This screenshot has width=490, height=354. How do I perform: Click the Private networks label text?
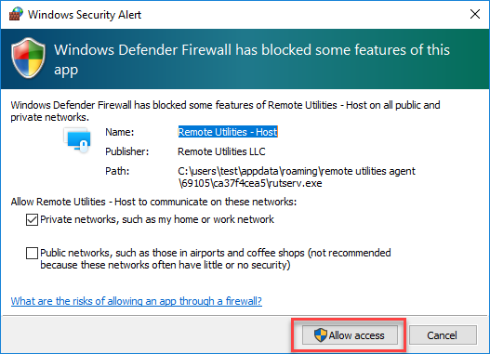click(x=157, y=219)
